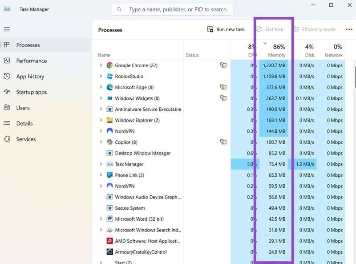356x264 pixels.
Task: Click the AMD Software Host Application icon
Action: 109,241
